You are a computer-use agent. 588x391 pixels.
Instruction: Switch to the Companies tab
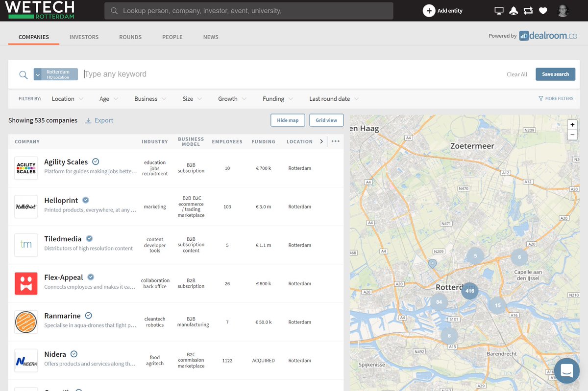pyautogui.click(x=34, y=37)
